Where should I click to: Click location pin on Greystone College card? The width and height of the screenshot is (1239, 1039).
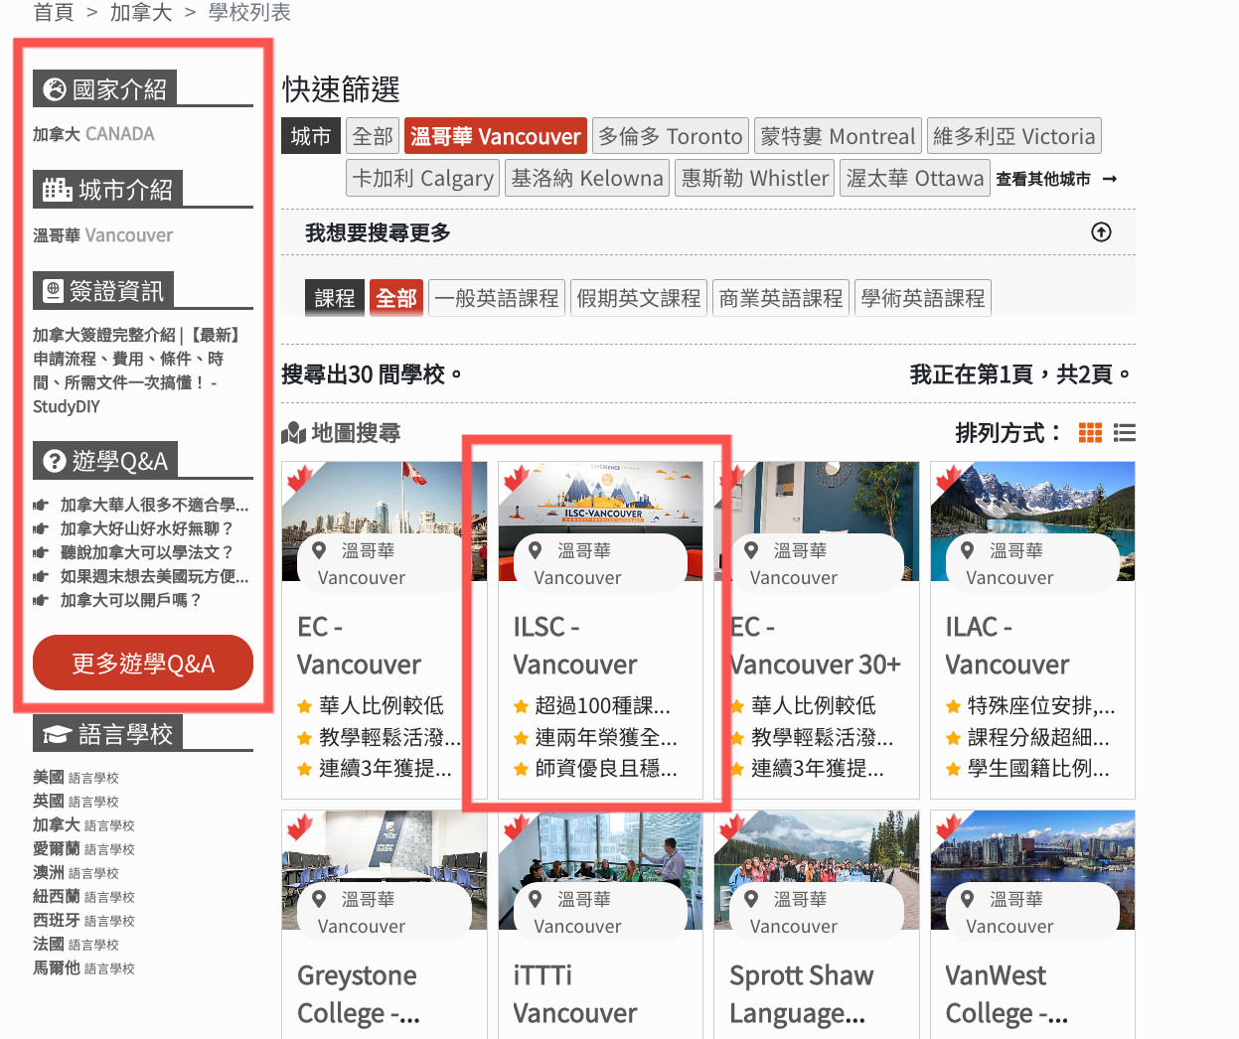tap(319, 899)
